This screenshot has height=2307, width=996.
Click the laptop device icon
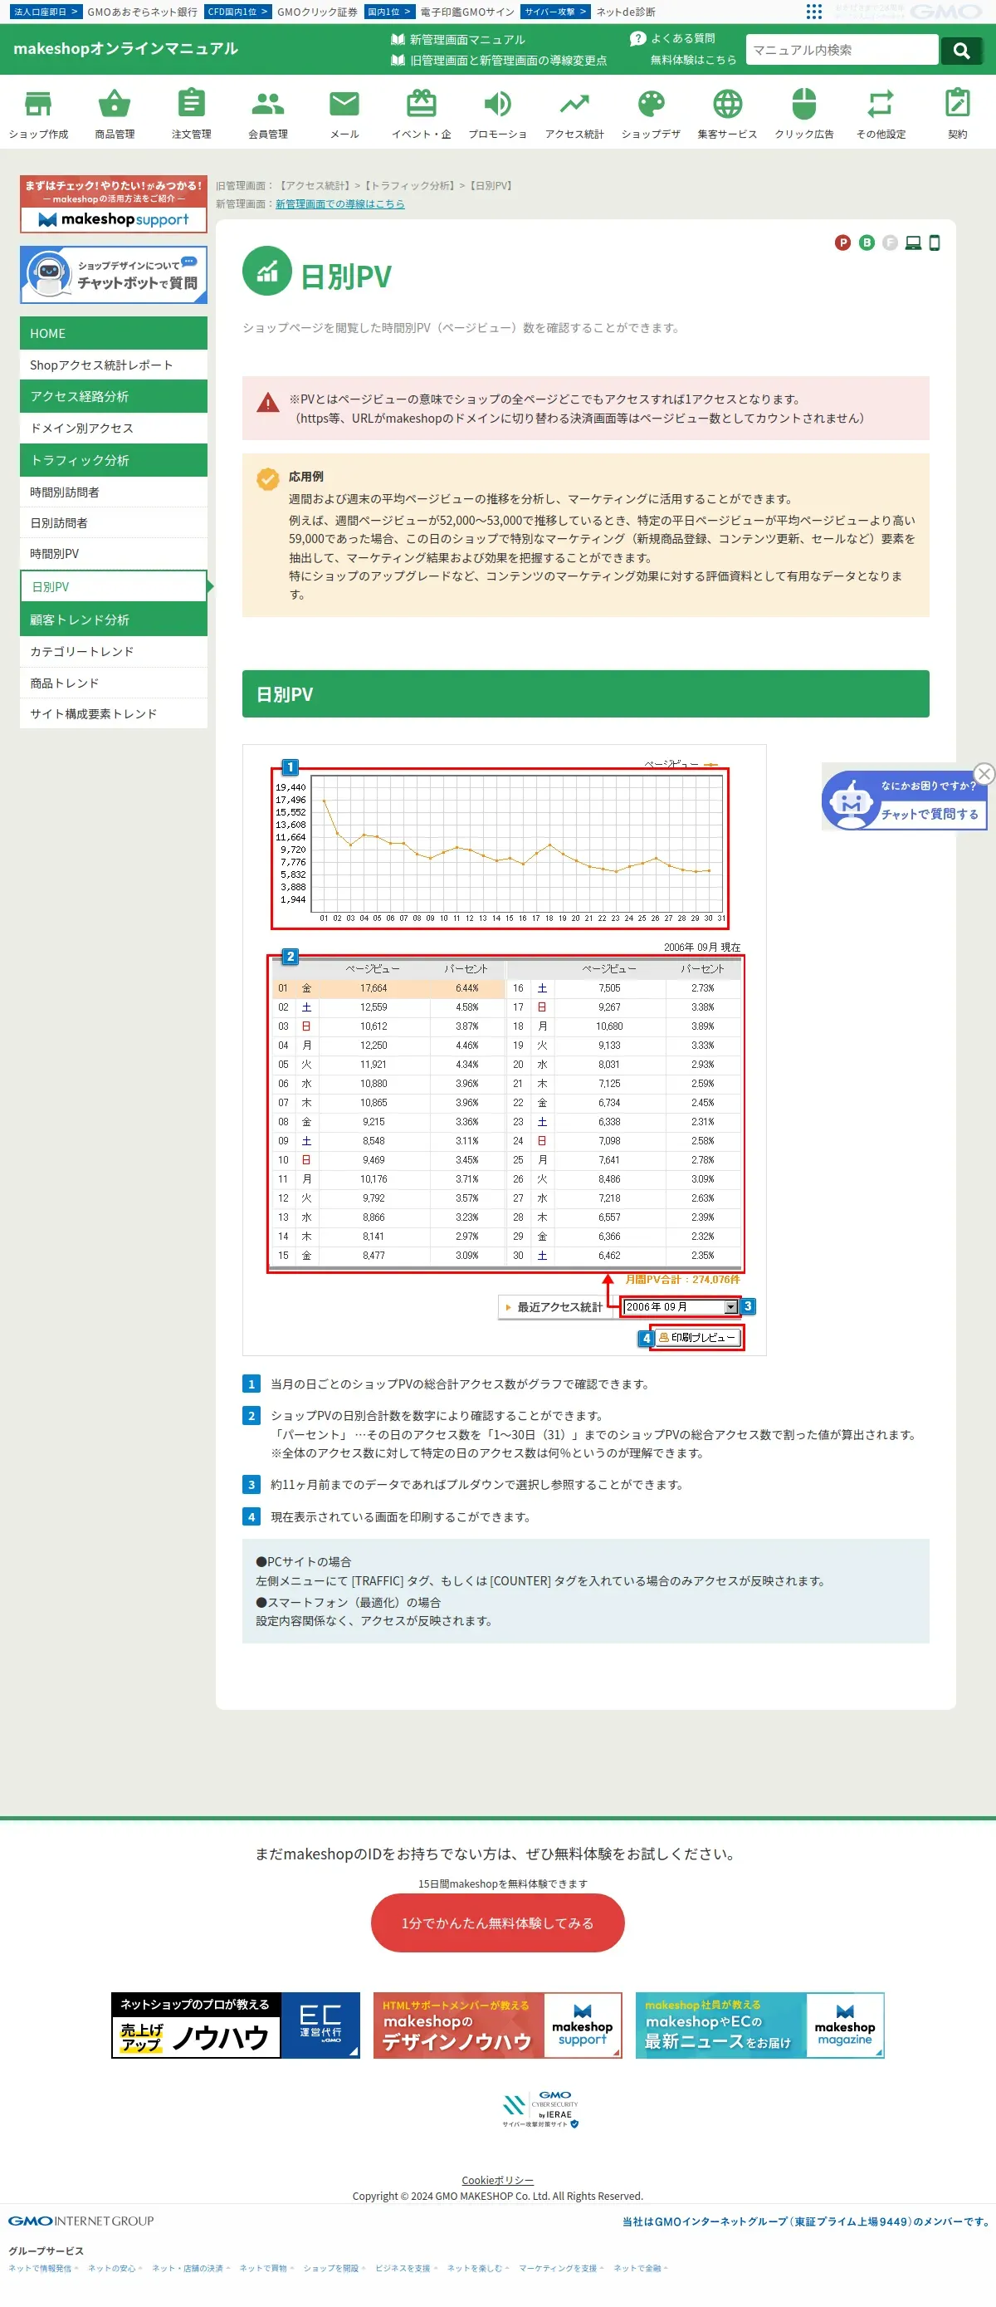point(913,242)
